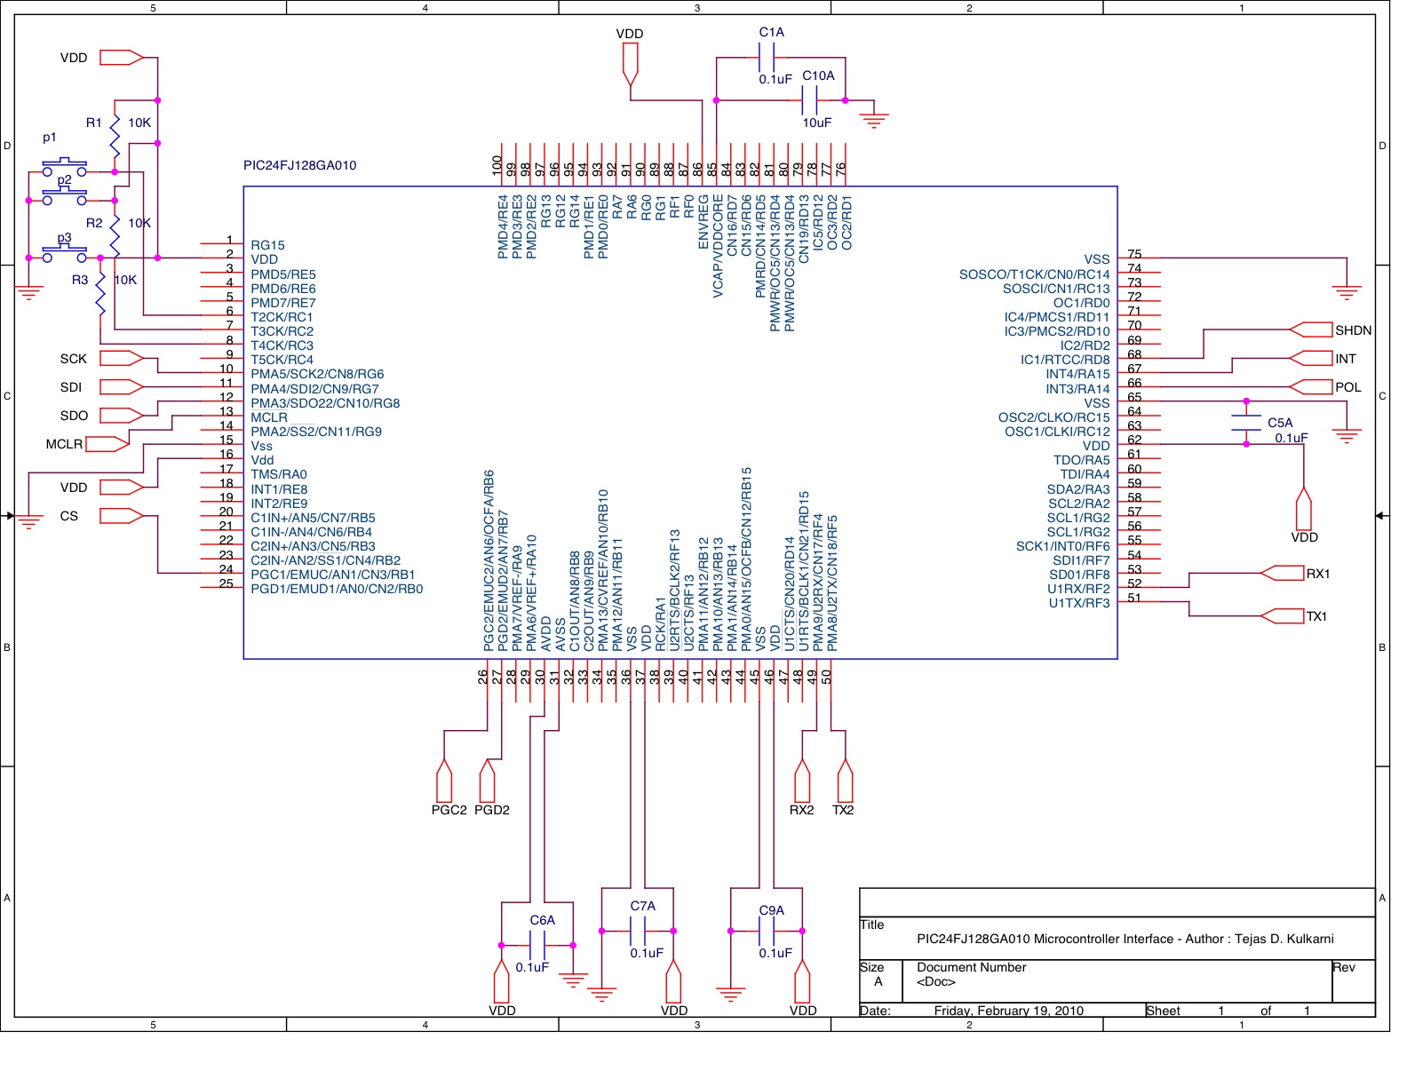
Task: Select capacitor C9A symbol
Action: [x=767, y=932]
